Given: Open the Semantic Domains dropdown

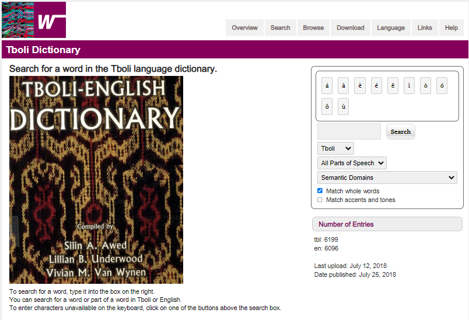Looking at the screenshot, I should point(387,178).
